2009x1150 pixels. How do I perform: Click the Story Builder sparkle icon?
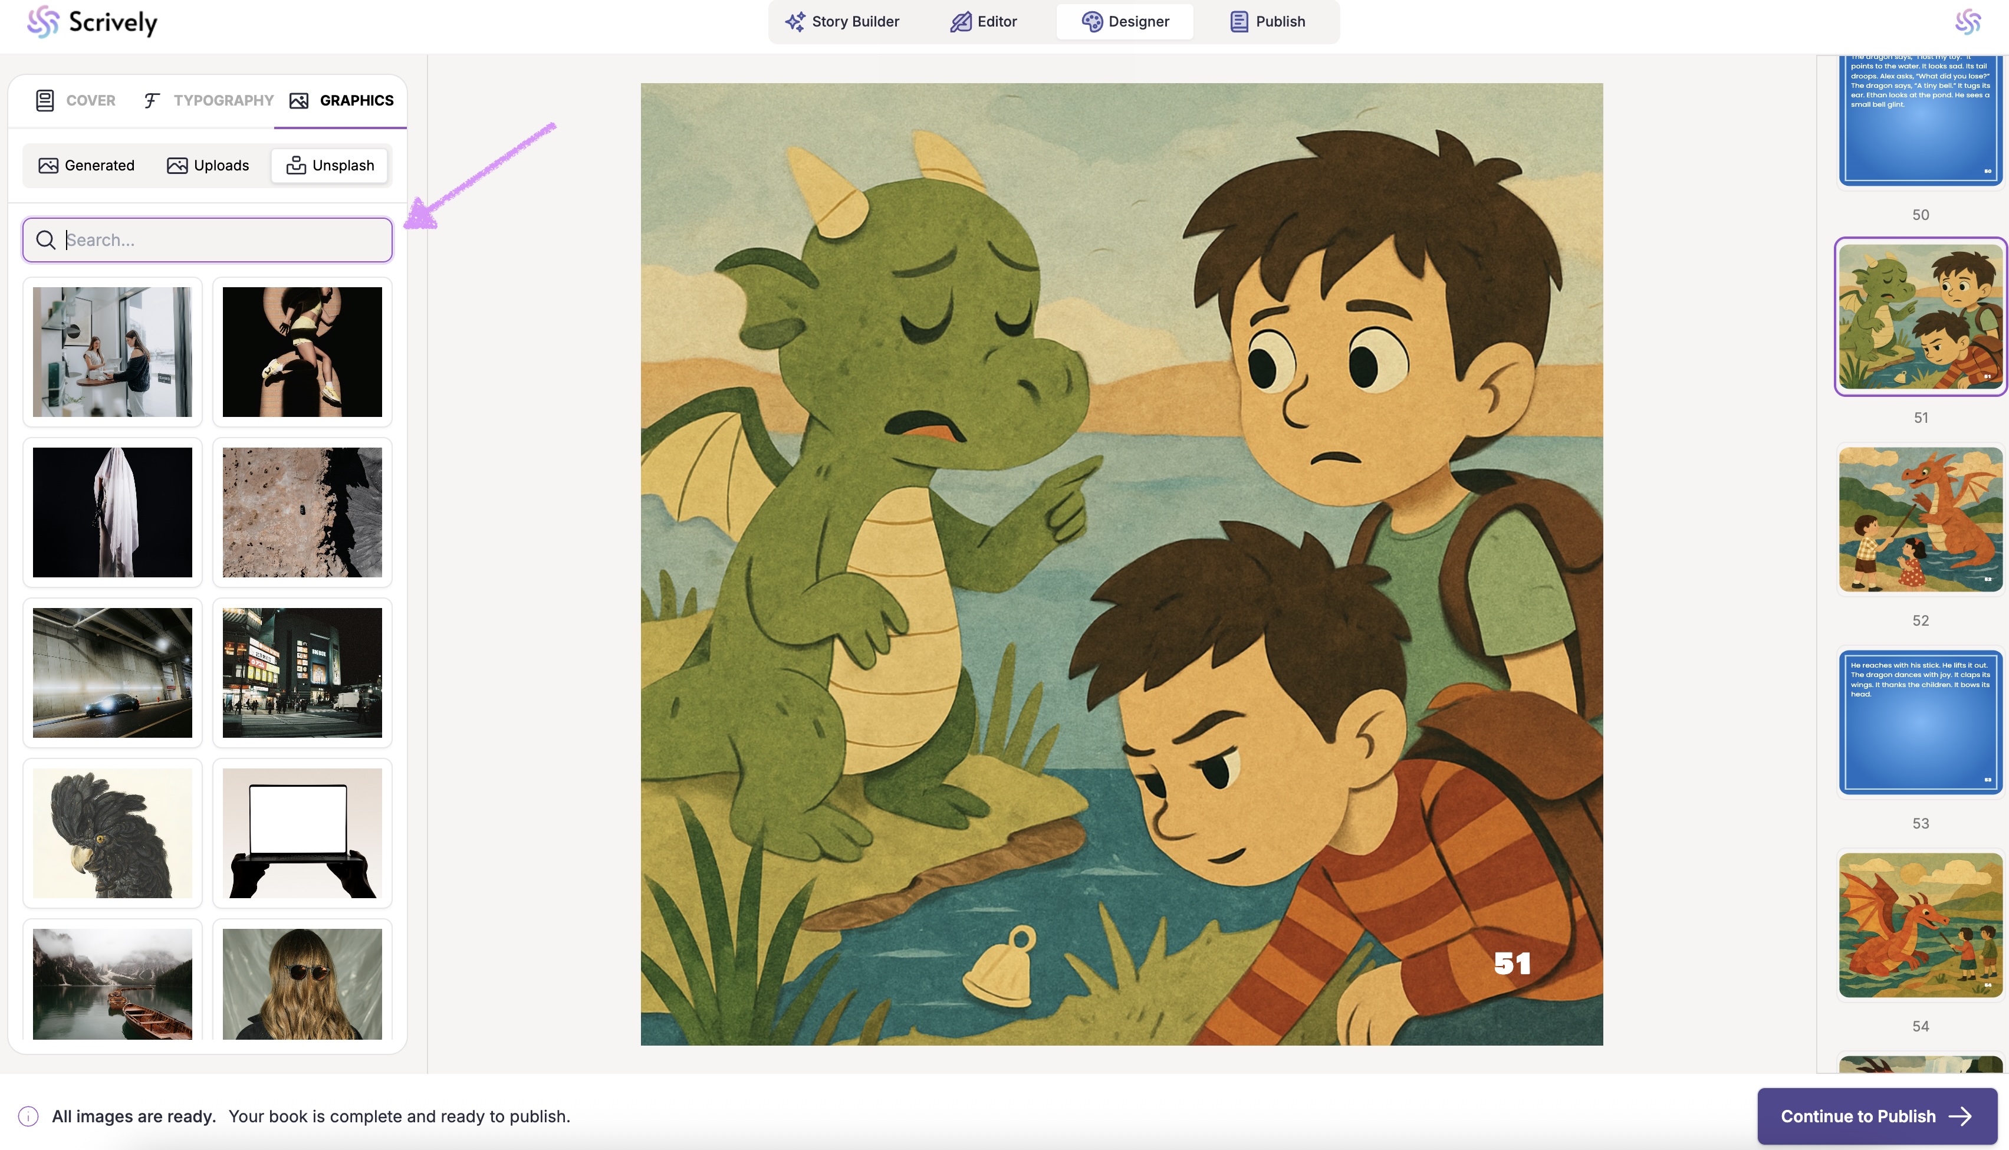tap(794, 21)
